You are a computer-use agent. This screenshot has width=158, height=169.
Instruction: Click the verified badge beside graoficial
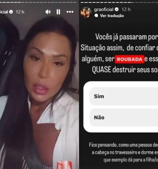tap(117, 9)
